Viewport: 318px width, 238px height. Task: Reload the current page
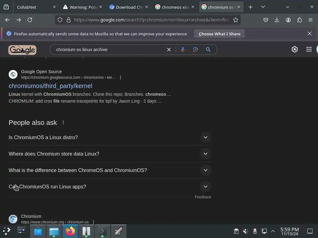[x=30, y=20]
